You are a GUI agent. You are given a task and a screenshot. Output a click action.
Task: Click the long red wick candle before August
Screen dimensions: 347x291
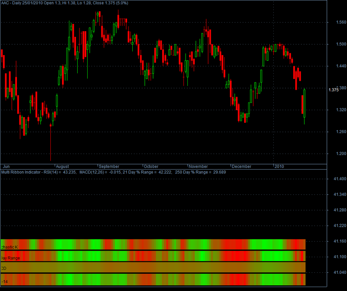coord(51,142)
